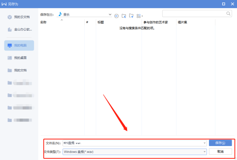Open 我的桌面 location
The width and height of the screenshot is (237, 160).
19,58
